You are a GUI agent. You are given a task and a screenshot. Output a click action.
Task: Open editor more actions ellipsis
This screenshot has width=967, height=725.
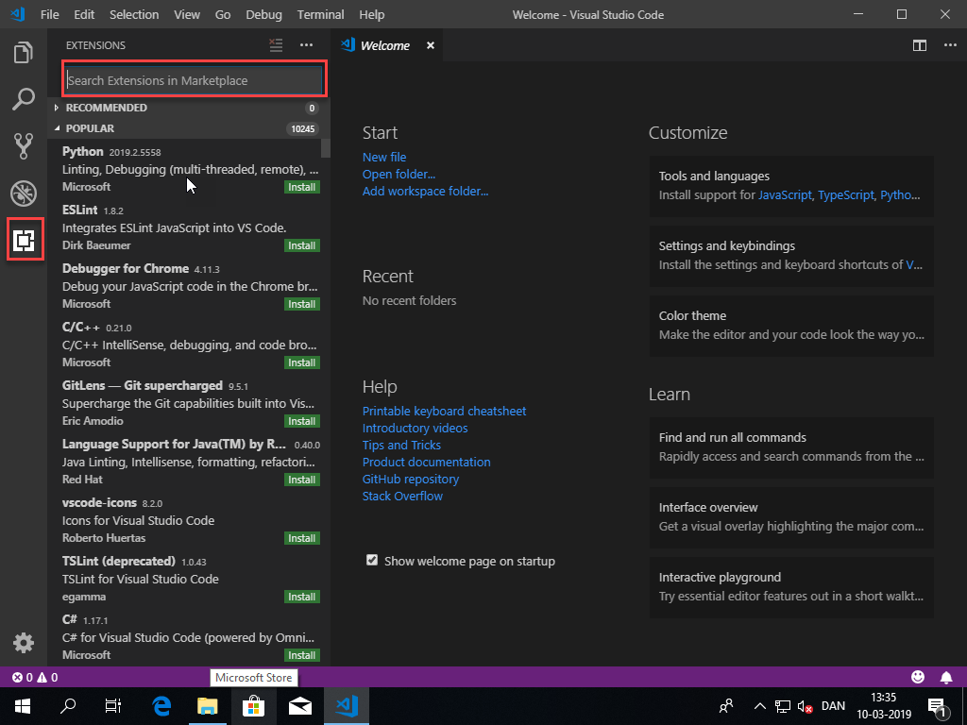(950, 45)
